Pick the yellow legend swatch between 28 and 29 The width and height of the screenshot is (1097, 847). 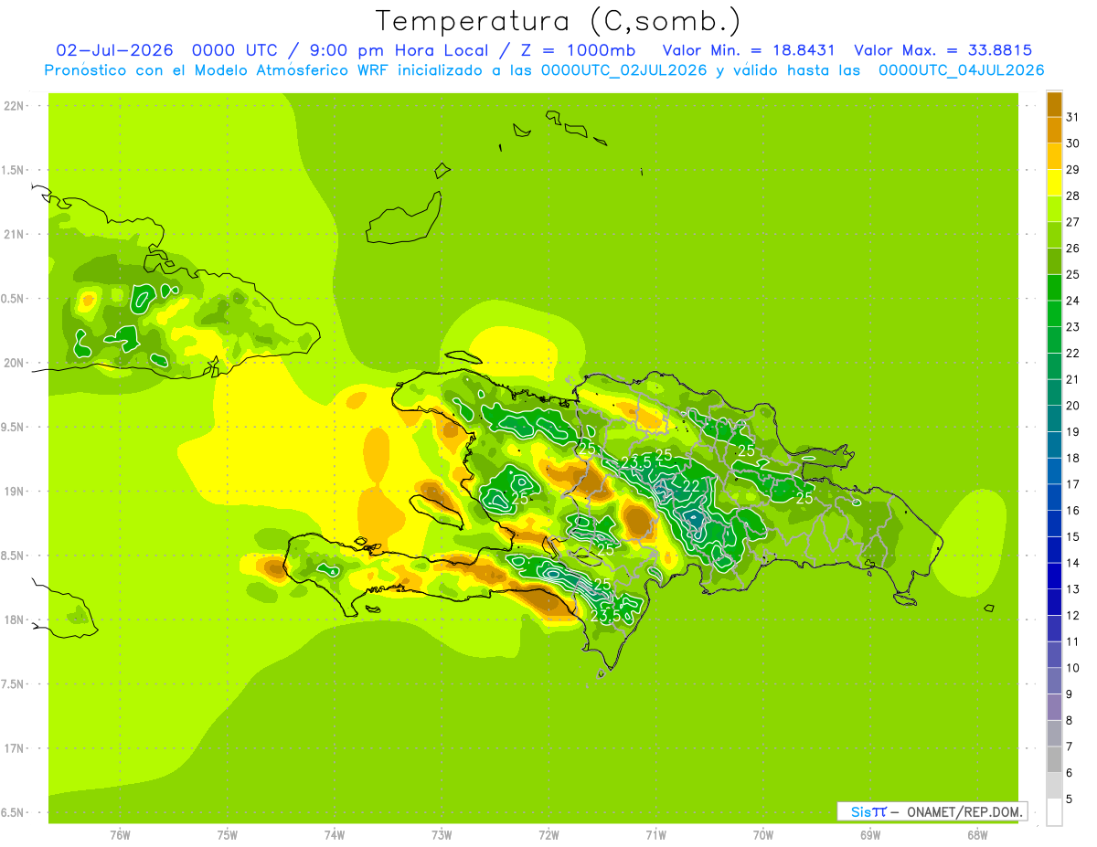[x=1054, y=183]
